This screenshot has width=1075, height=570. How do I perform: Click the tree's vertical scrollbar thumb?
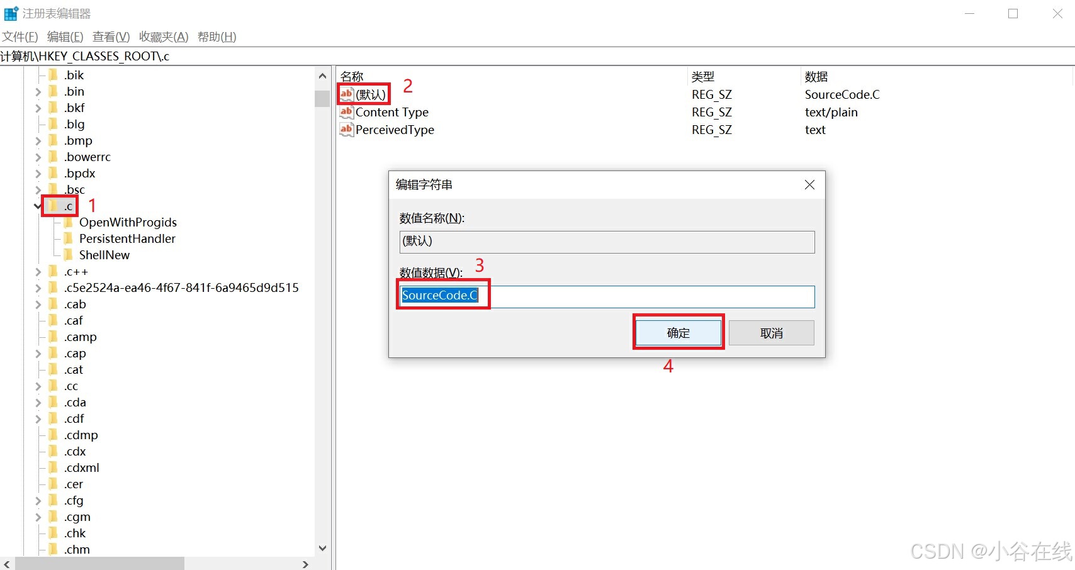tap(322, 99)
